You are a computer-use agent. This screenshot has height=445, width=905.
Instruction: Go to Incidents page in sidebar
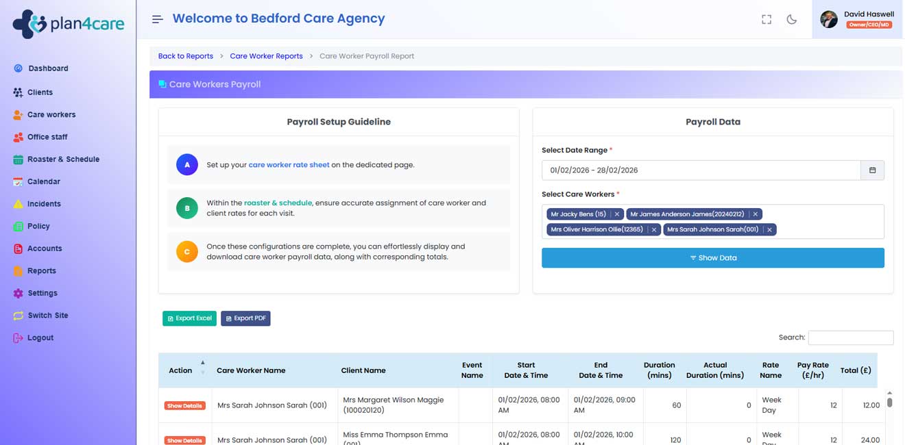44,204
